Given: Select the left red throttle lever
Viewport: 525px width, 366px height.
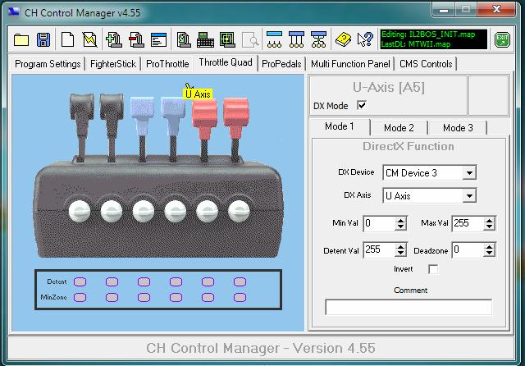Looking at the screenshot, I should pyautogui.click(x=204, y=129).
